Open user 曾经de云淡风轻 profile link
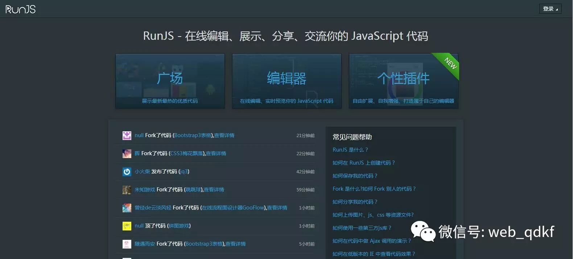The height and width of the screenshot is (259, 573). [153, 208]
